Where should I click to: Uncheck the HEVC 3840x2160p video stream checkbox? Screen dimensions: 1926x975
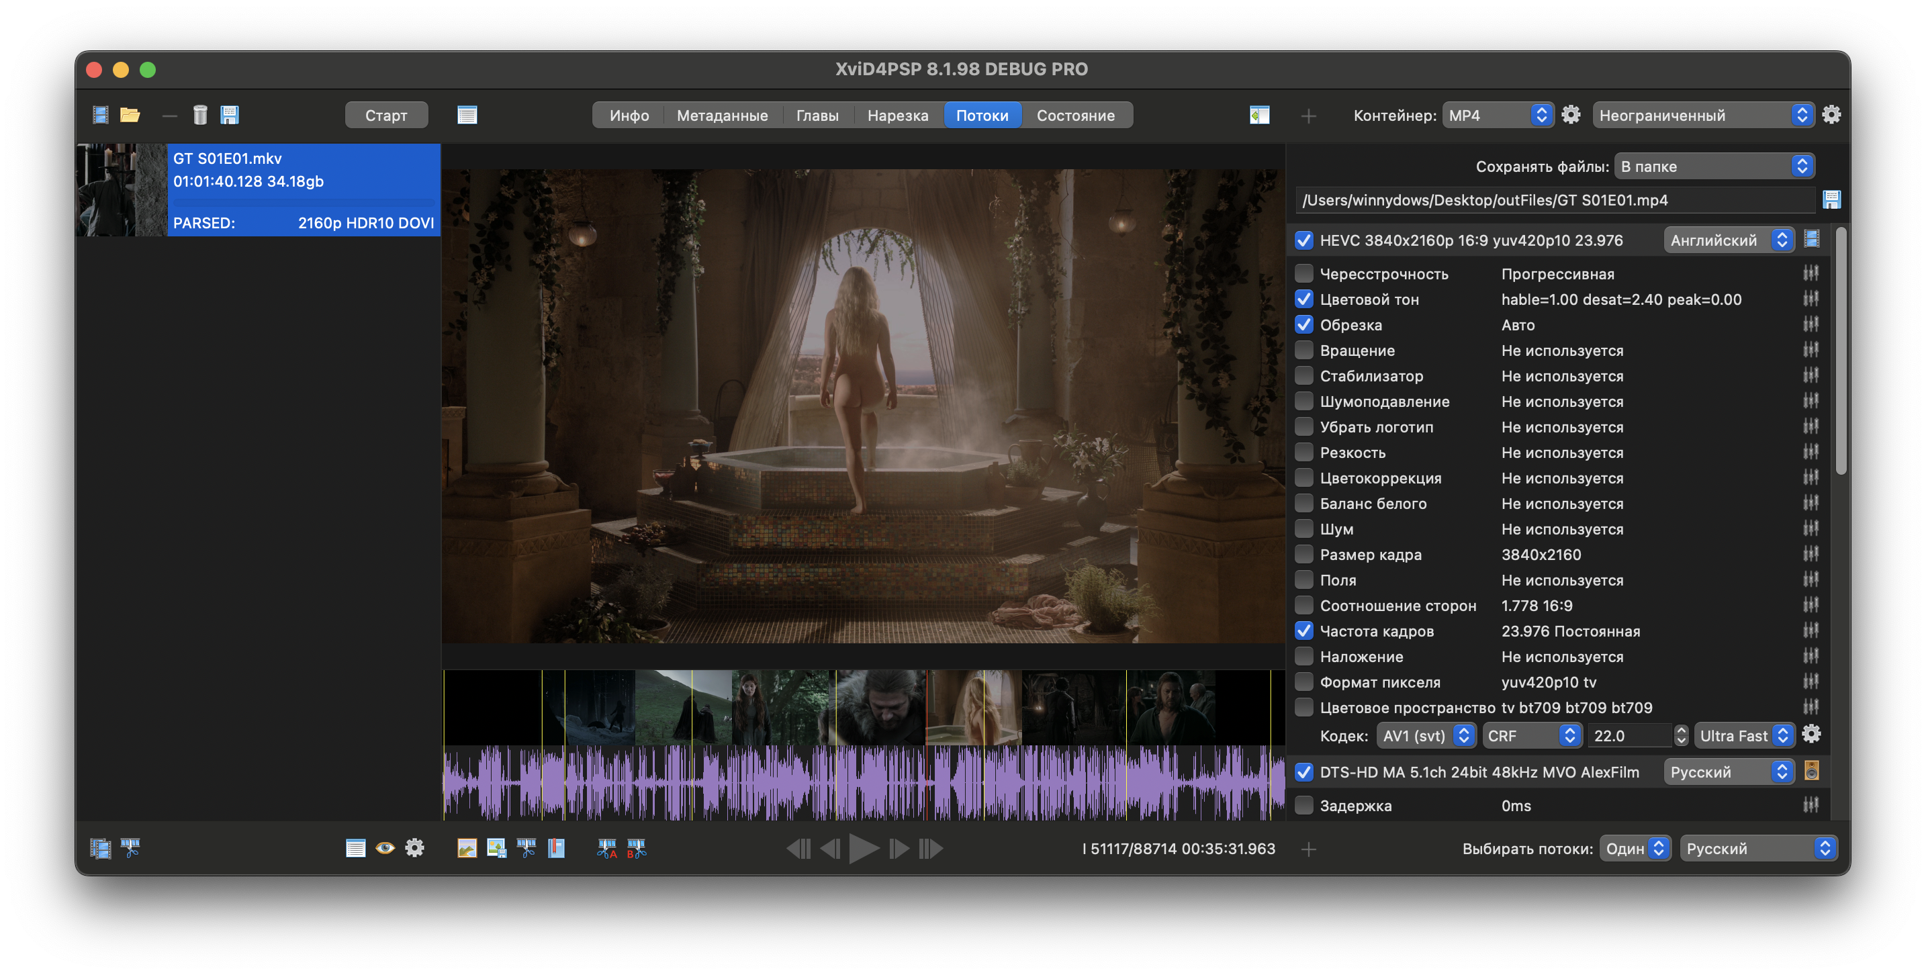point(1304,240)
